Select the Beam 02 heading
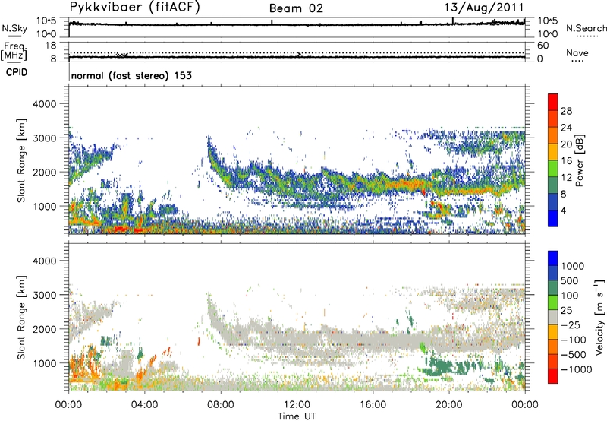This screenshot has height=421, width=607. click(296, 8)
